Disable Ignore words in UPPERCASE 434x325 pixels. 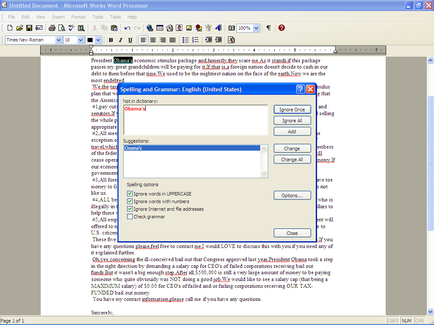(130, 194)
